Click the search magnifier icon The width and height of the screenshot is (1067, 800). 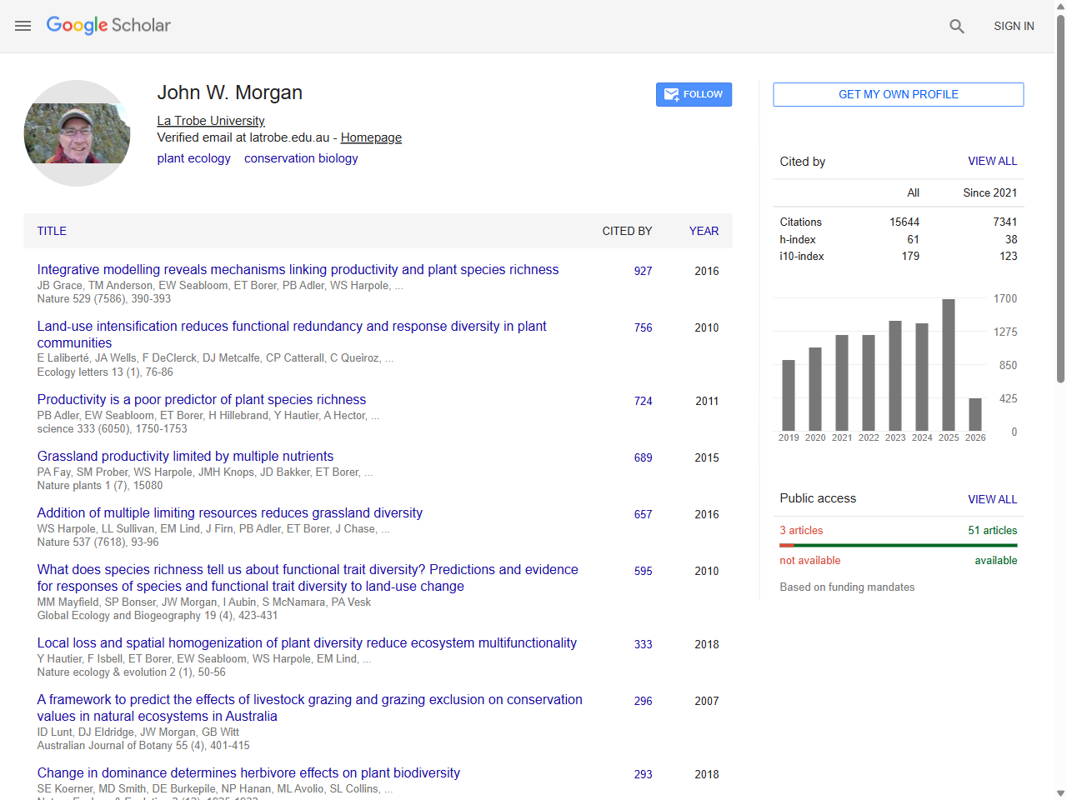956,26
